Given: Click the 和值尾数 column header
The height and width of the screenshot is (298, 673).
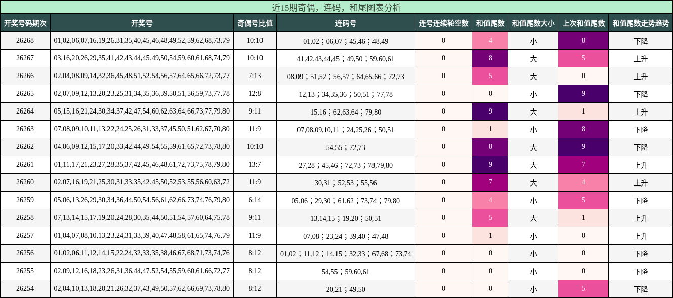Looking at the screenshot, I should coord(490,23).
